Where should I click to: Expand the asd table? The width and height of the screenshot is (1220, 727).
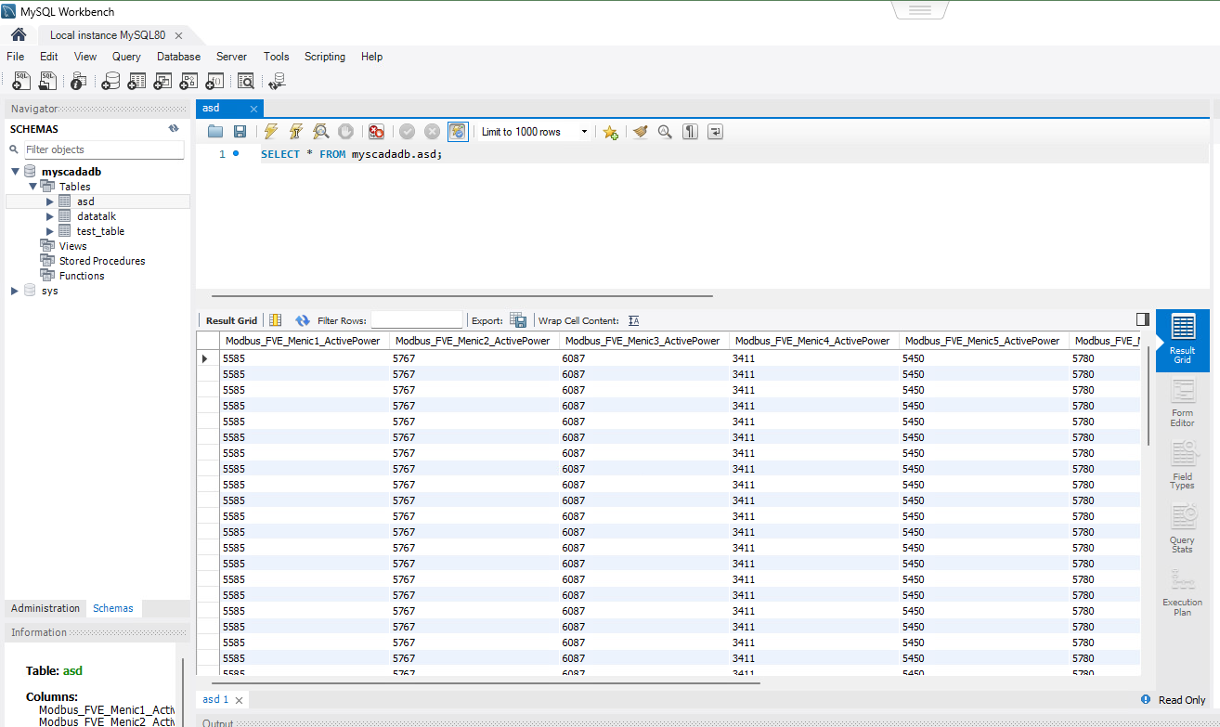(50, 201)
